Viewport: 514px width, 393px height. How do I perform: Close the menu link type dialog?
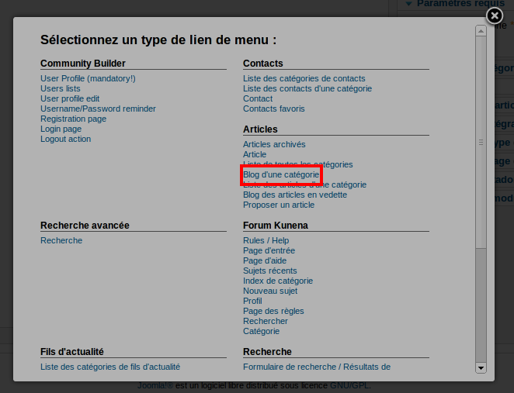point(495,16)
